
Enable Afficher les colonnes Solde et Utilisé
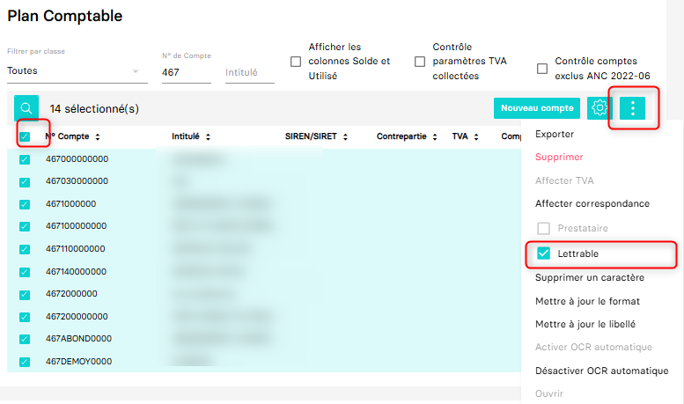296,62
